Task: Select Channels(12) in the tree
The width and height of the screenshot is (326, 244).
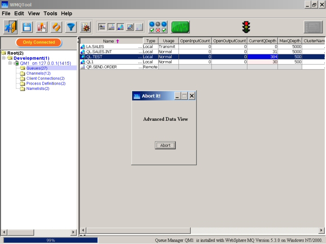Action: click(38, 73)
